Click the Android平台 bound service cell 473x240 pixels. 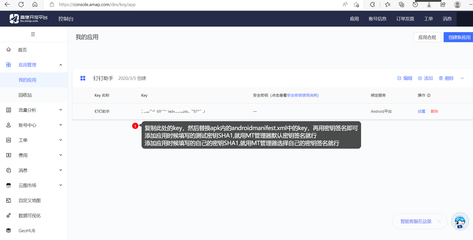381,111
